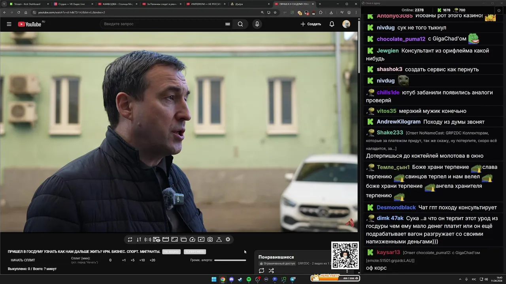Switch to За Папичем следят tab

coord(161,4)
